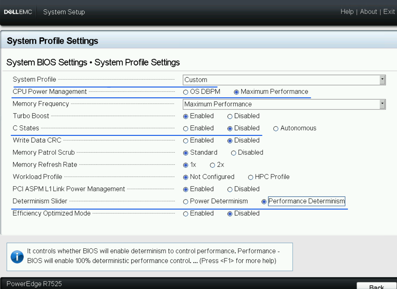Disable Turbo Boost

click(230, 116)
